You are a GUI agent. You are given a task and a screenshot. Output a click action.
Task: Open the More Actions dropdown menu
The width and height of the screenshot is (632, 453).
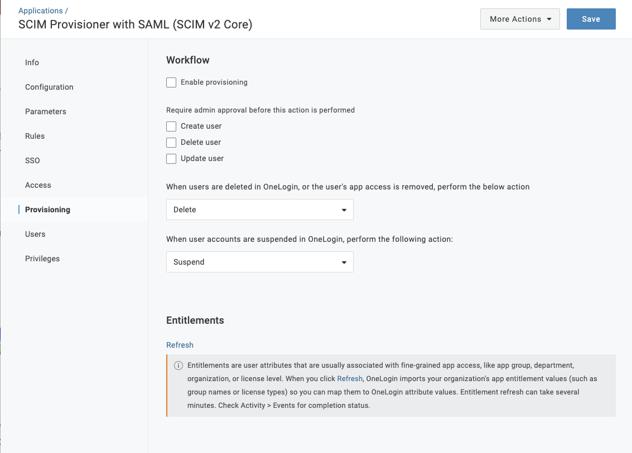click(x=520, y=19)
